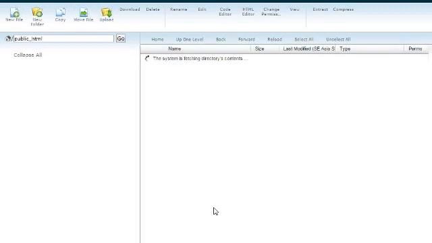
Task: Select the Edit toolbar option
Action: (x=202, y=9)
